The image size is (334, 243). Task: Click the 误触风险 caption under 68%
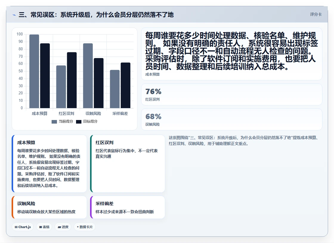click(x=152, y=124)
